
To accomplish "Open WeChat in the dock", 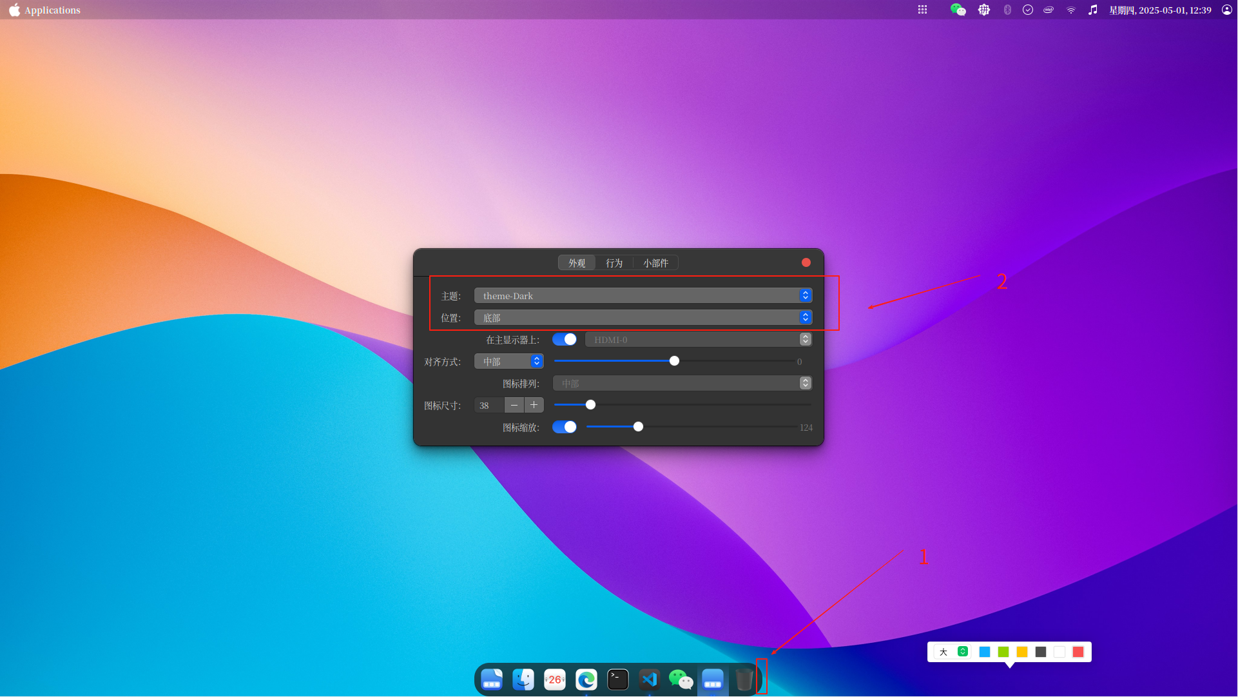I will [x=681, y=680].
